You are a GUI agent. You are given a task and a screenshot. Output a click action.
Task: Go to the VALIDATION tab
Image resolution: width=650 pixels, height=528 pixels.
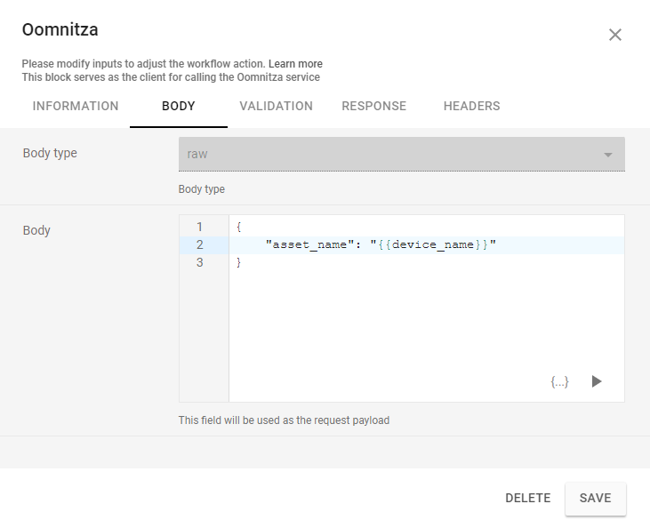coord(276,106)
